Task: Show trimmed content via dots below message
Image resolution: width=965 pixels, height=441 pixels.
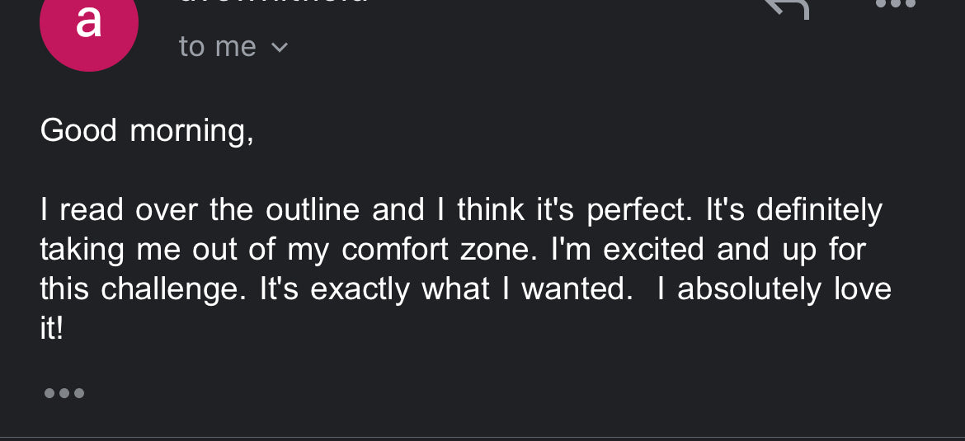Action: click(x=64, y=393)
